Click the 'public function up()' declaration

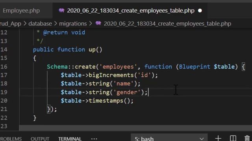(67, 50)
